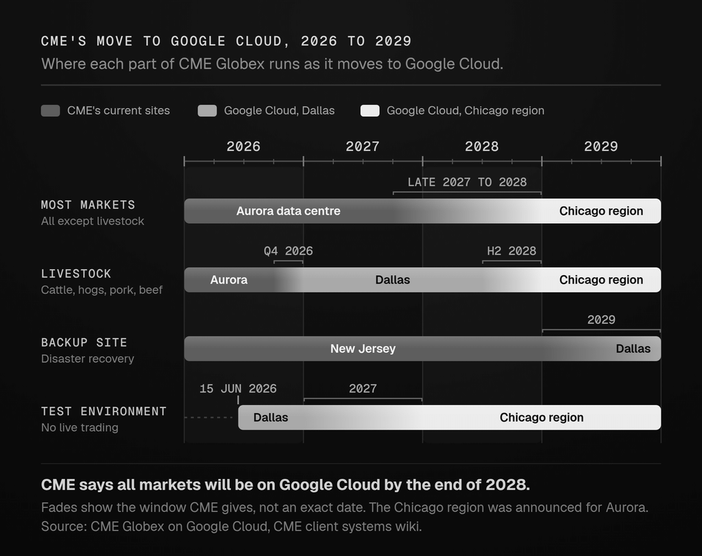Image resolution: width=702 pixels, height=556 pixels.
Task: Select the 2026 year label
Action: tap(243, 147)
